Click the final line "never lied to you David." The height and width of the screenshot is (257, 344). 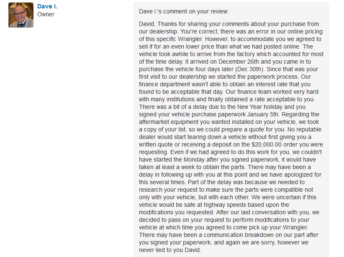coord(170,250)
